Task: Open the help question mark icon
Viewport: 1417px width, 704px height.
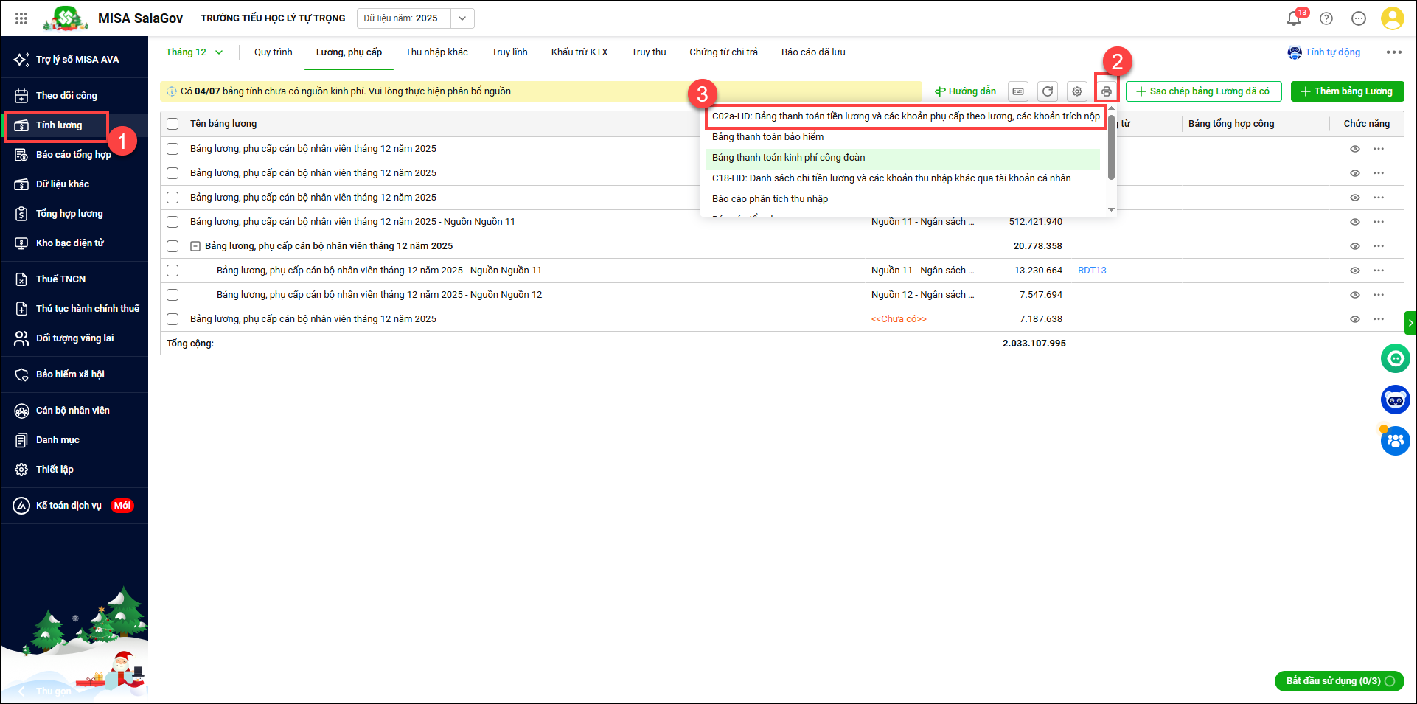Action: tap(1326, 18)
